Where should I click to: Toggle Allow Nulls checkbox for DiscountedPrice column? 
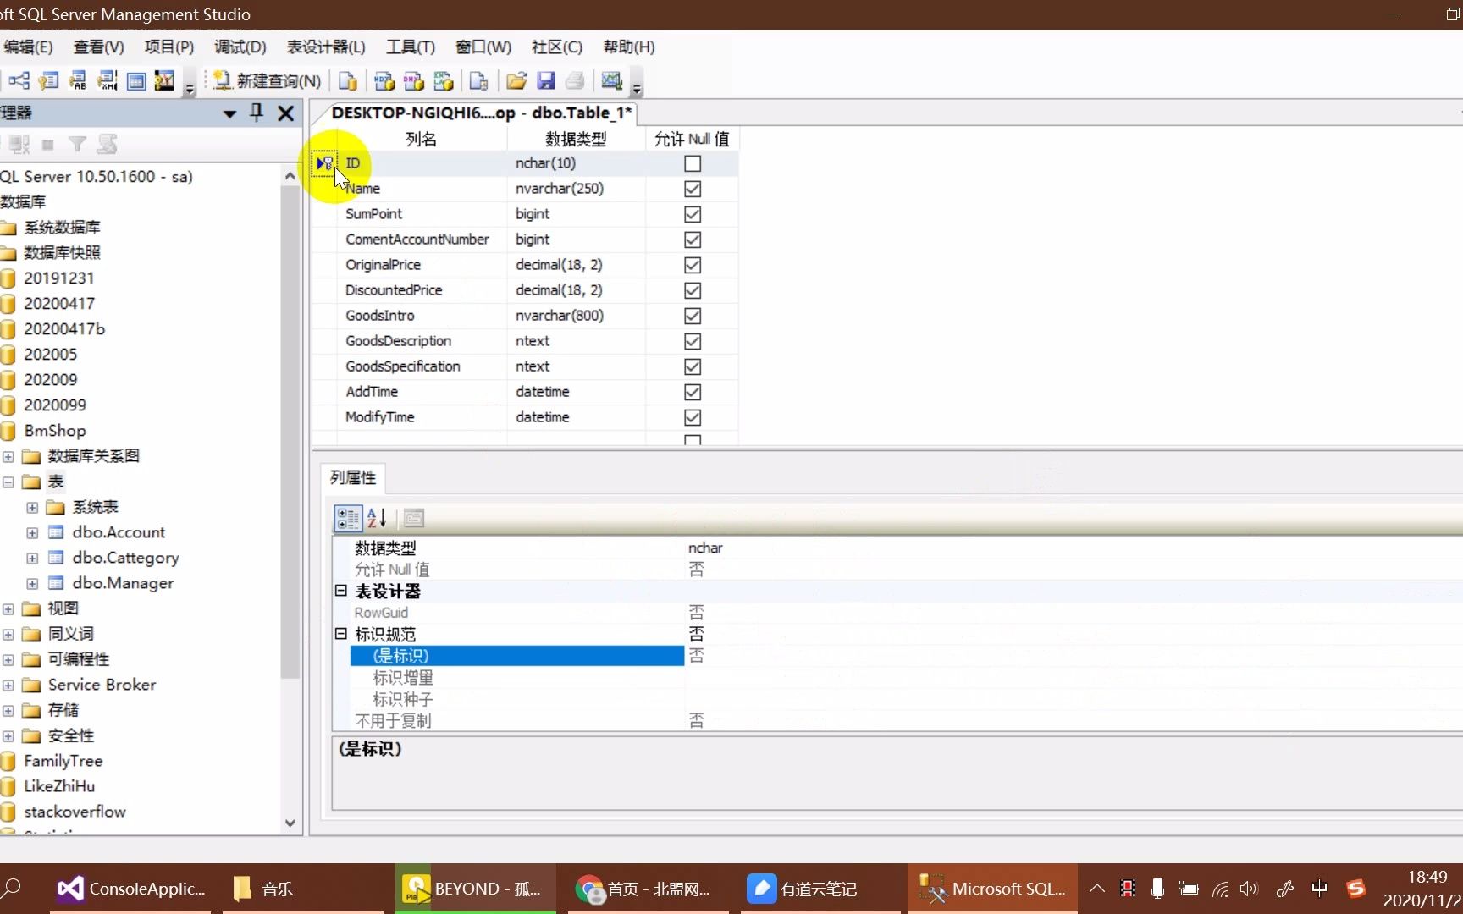(x=693, y=290)
